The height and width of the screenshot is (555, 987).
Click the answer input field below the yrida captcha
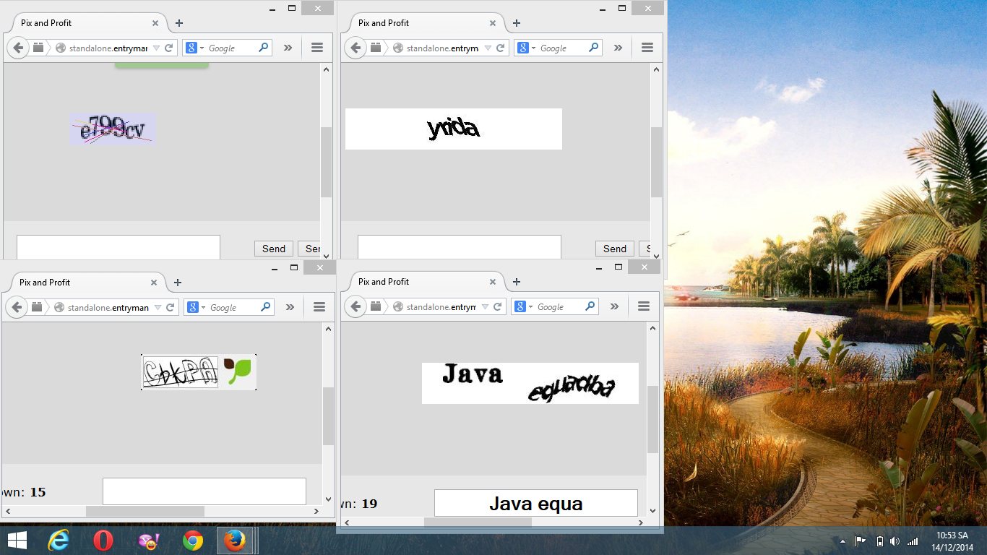coord(460,247)
